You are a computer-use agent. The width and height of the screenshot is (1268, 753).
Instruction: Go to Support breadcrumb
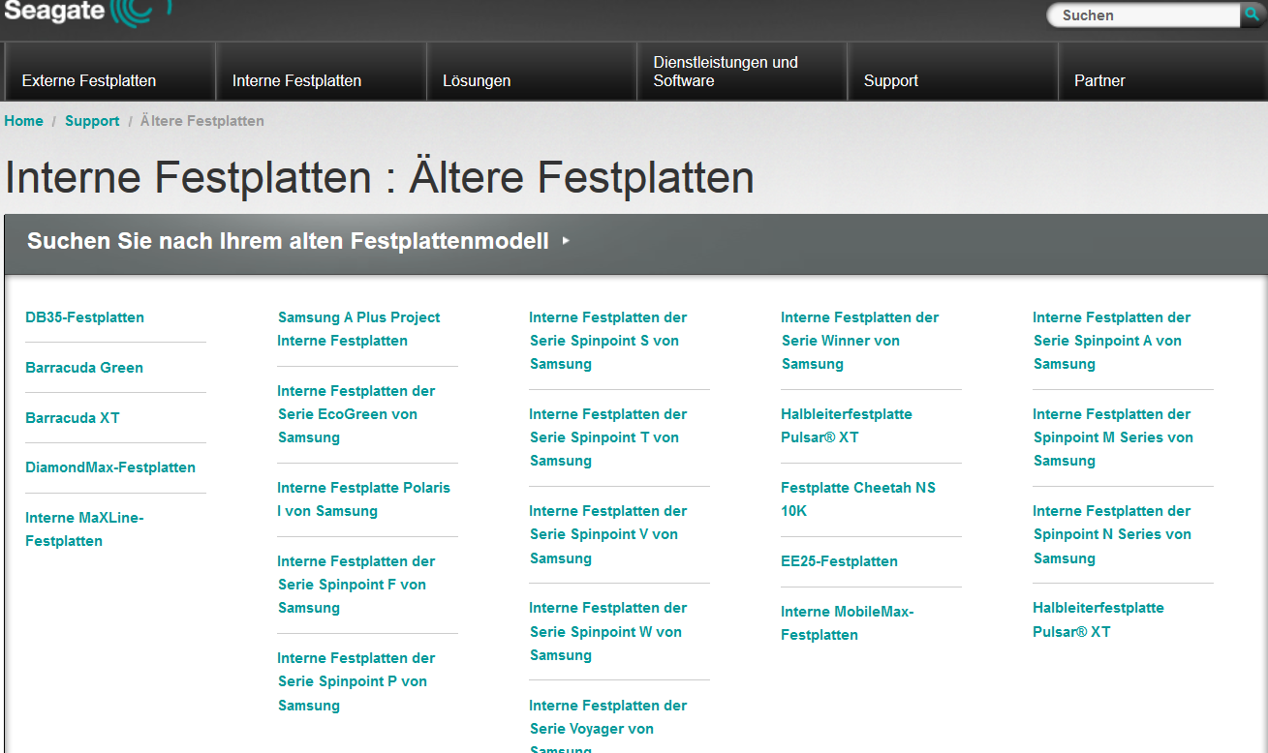(x=92, y=121)
